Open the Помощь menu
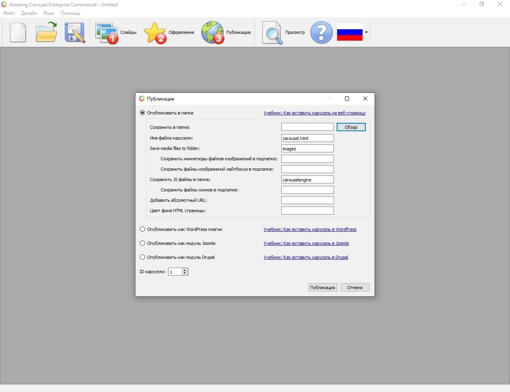Screen dimensions: 510x392 point(70,13)
